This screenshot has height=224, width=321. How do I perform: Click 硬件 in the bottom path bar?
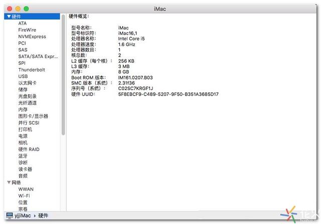(x=43, y=215)
